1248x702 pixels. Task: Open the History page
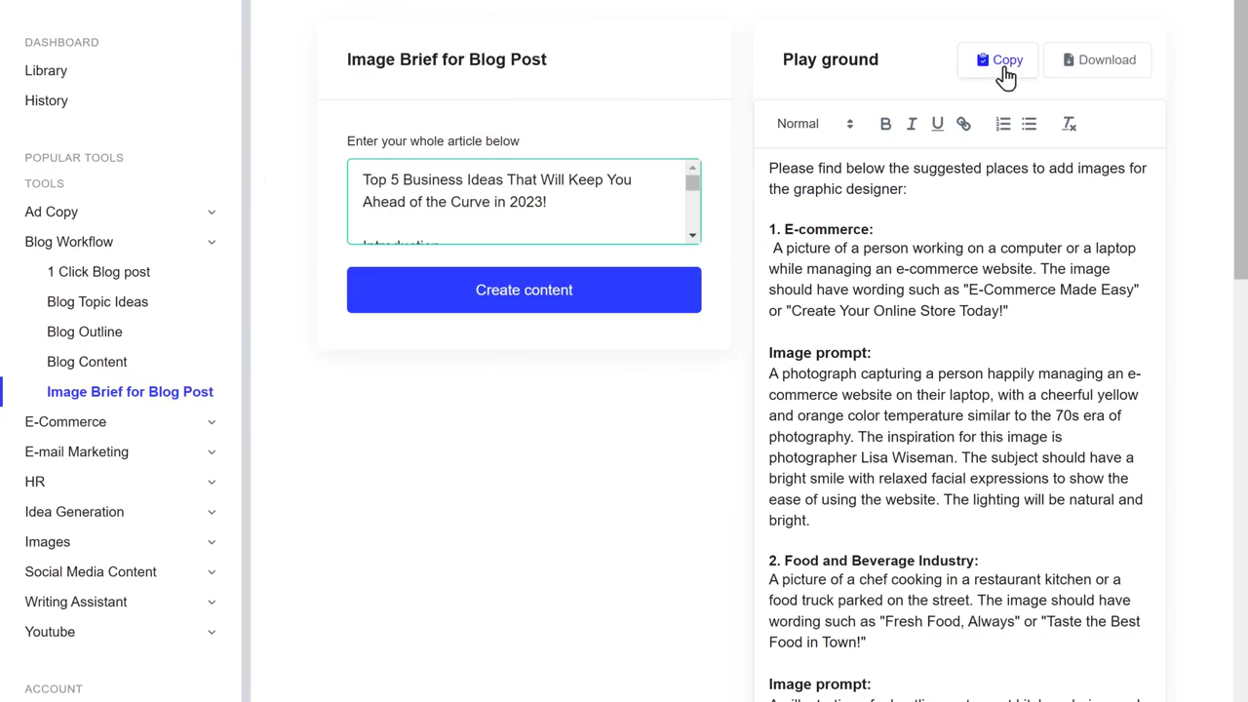coord(46,100)
